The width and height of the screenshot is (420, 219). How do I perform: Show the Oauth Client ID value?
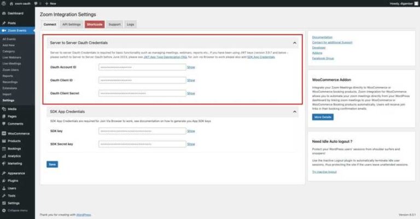[x=191, y=80]
